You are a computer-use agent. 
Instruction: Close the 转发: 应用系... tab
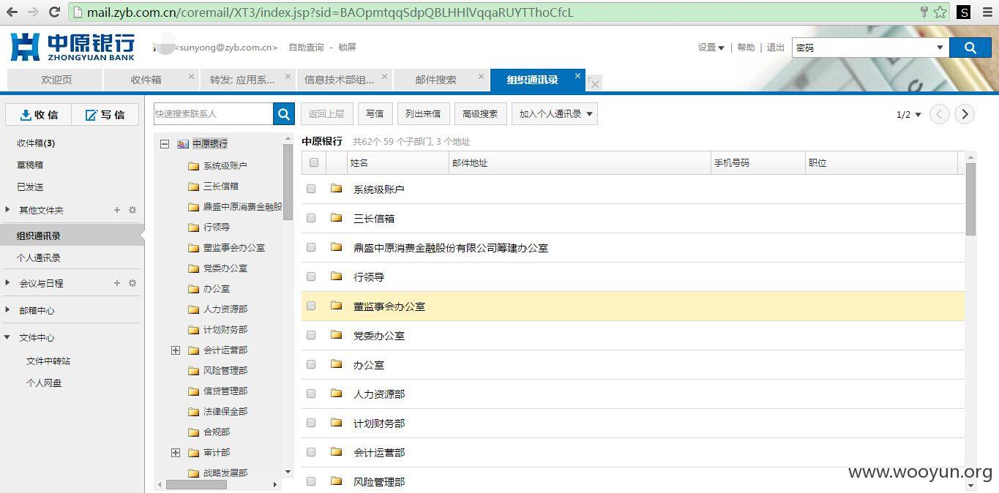[288, 76]
